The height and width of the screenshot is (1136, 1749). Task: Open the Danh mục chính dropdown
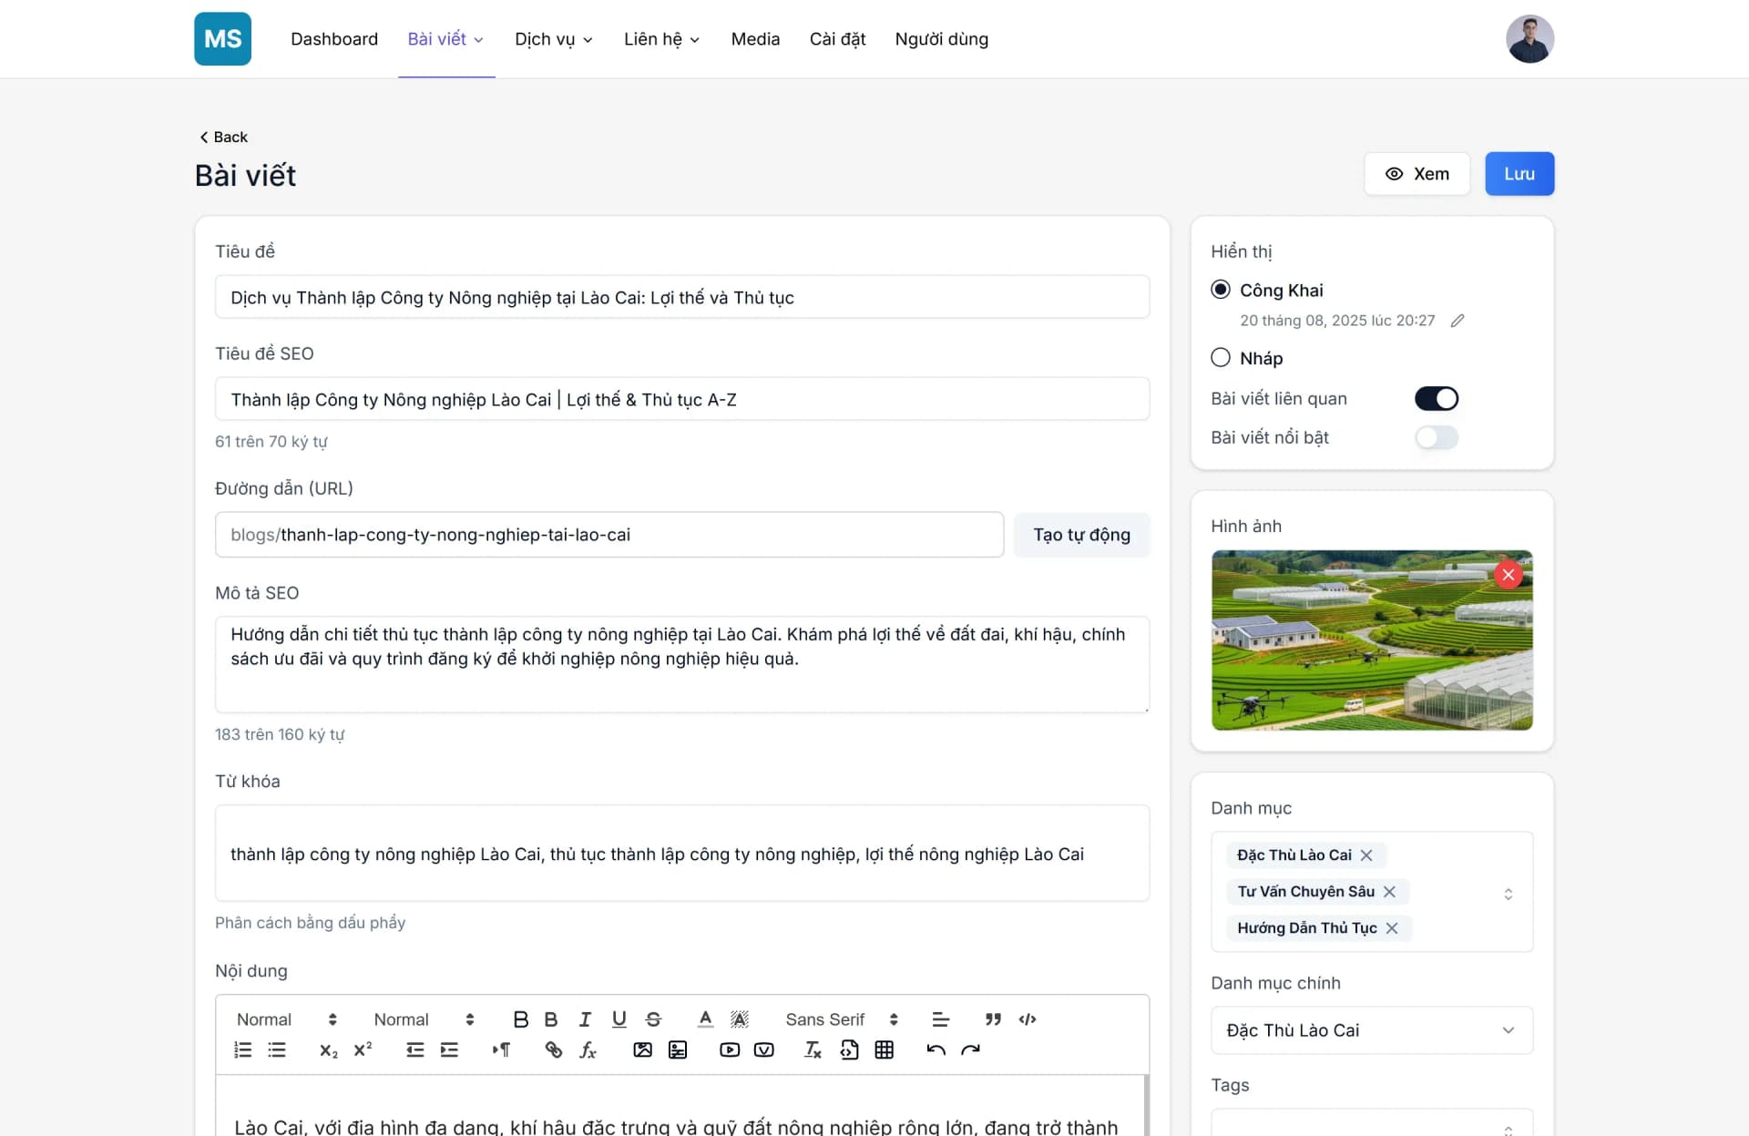point(1371,1030)
